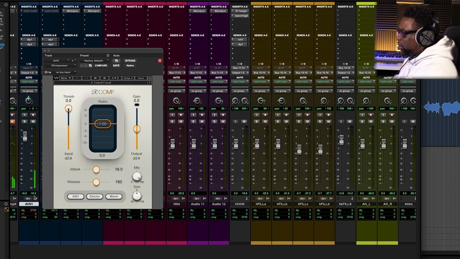This screenshot has width=460, height=259.
Task: Select the ARC release mode
Action: point(75,196)
